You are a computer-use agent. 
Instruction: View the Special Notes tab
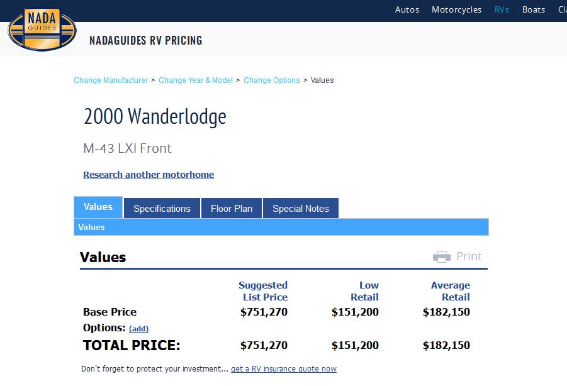click(301, 209)
